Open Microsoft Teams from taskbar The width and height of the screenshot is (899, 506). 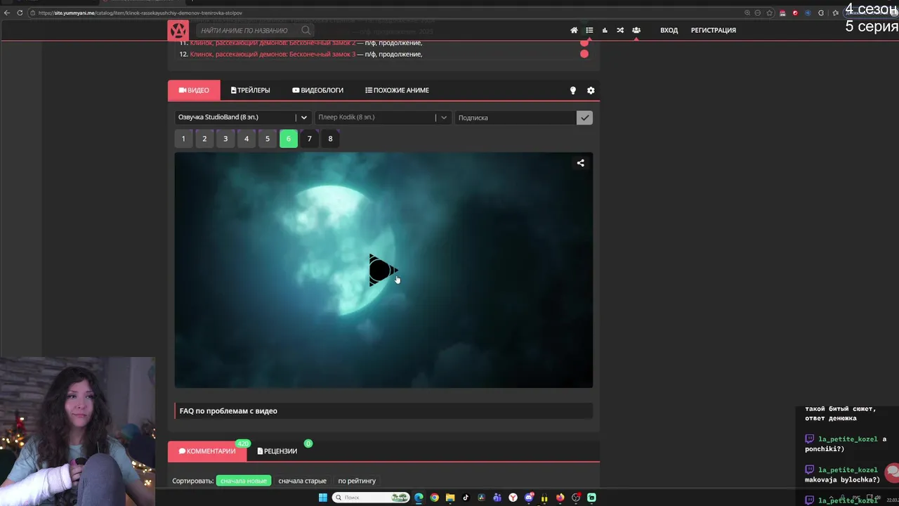tap(497, 498)
